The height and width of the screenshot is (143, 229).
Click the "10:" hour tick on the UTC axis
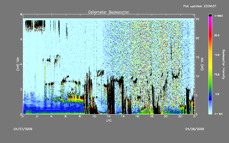point(94,116)
